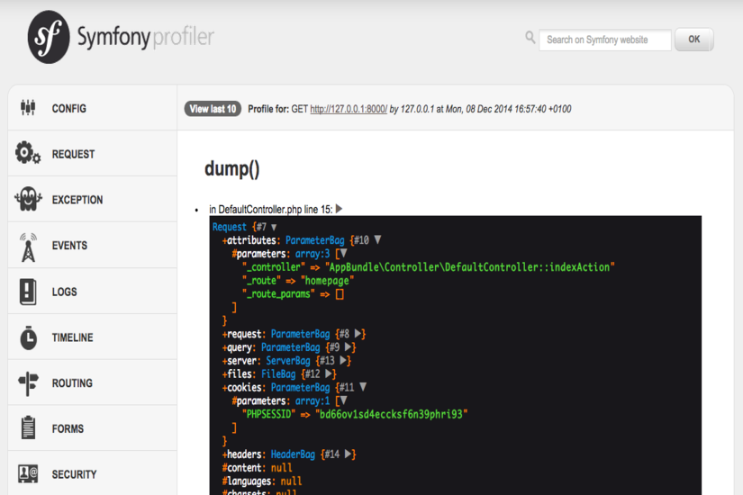743x495 pixels.
Task: Click the "_route" key in dump
Action: (x=261, y=281)
